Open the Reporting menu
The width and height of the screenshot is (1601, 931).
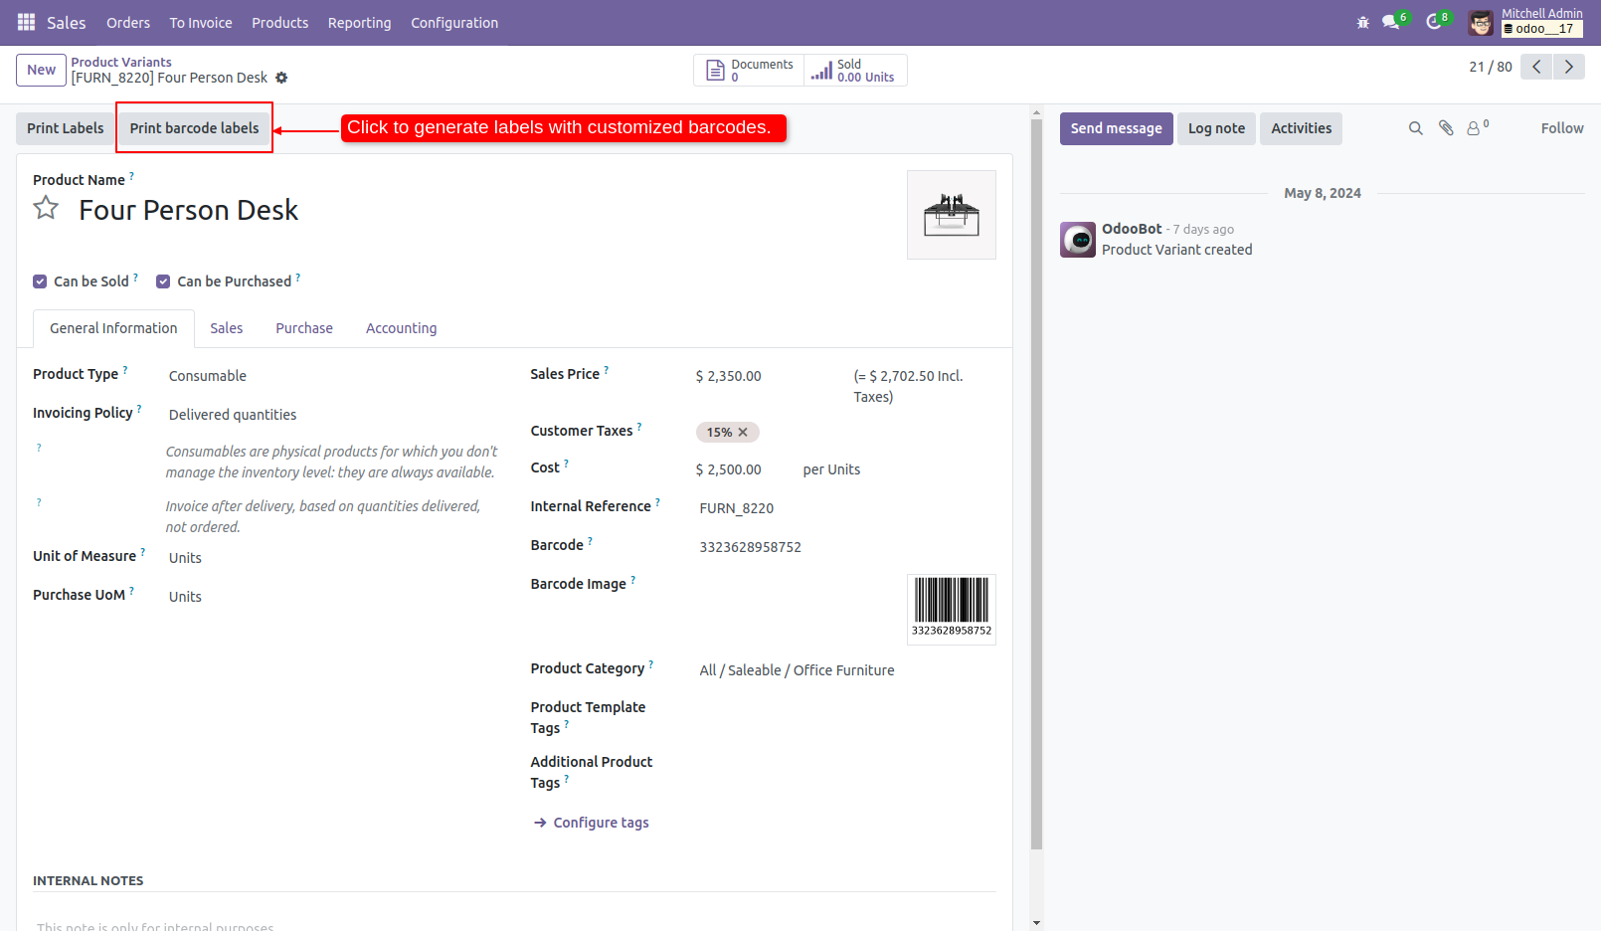359,22
